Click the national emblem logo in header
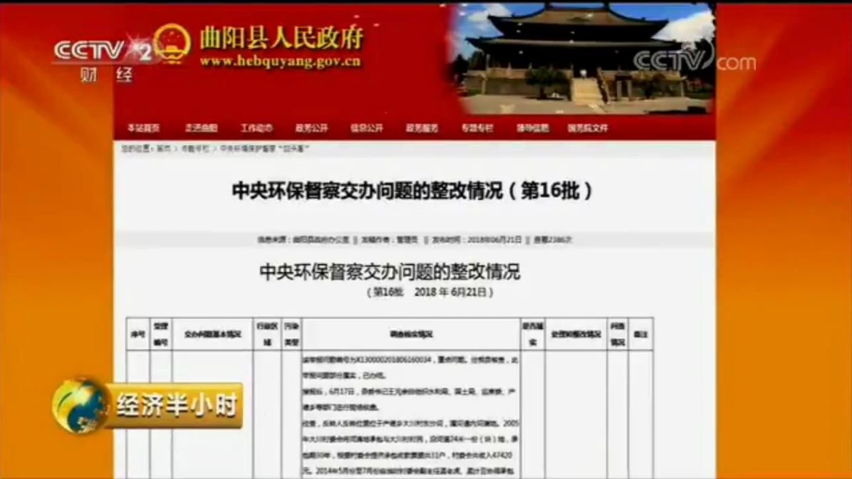 coord(172,44)
